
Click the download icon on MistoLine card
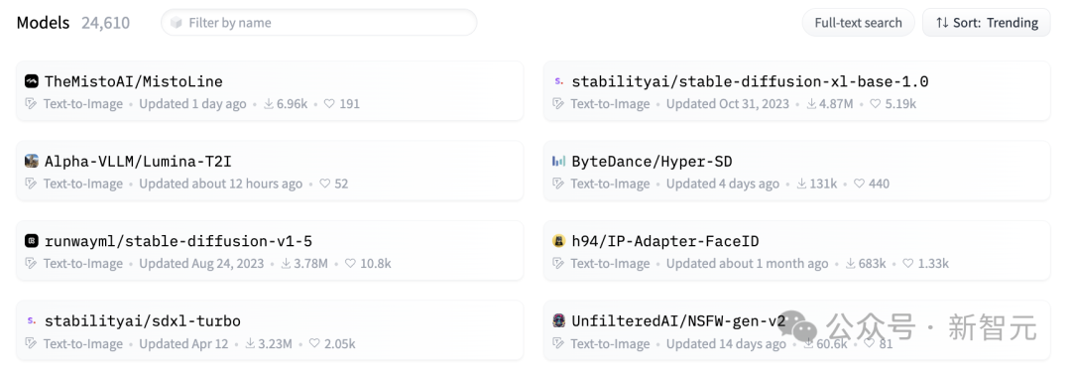(269, 104)
